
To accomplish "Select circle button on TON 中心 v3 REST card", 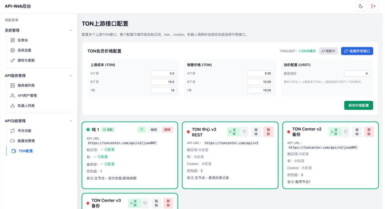I will pyautogui.click(x=244, y=132).
